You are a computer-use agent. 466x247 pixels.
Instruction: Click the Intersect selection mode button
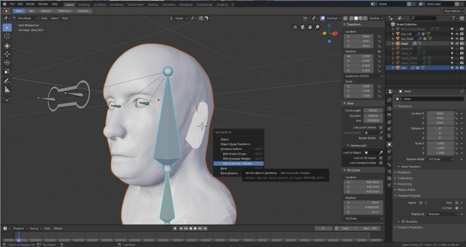83,11
